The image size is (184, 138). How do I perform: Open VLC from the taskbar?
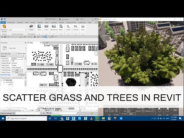click(91, 118)
